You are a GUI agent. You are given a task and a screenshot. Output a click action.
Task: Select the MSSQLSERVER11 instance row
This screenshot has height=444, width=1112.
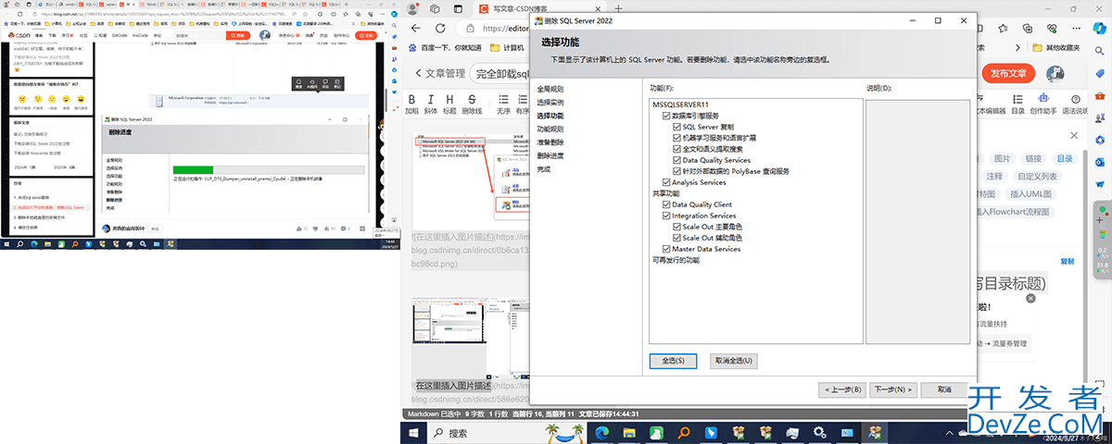point(680,105)
